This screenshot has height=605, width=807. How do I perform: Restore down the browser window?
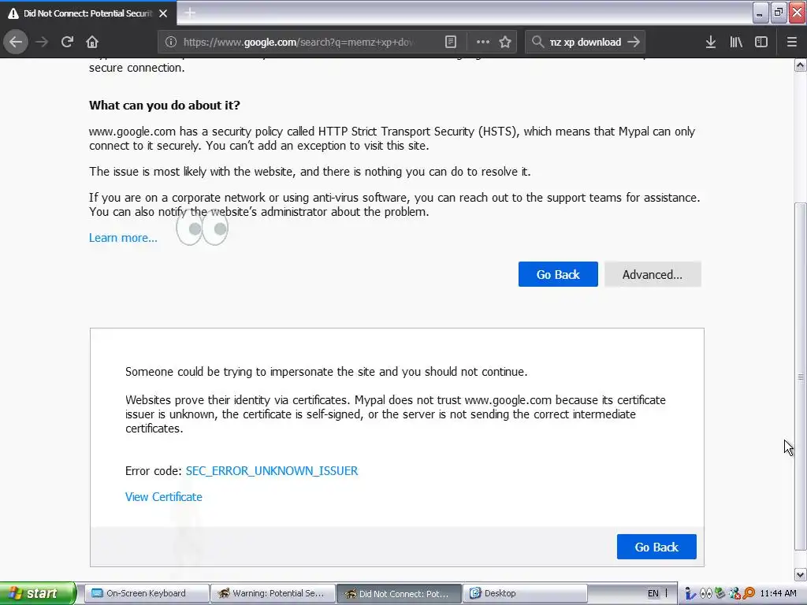coord(779,13)
